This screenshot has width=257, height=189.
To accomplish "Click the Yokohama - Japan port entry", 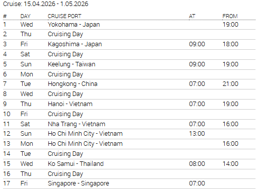I will coord(74,25).
